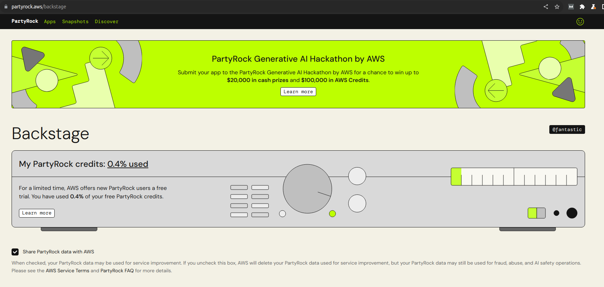The height and width of the screenshot is (287, 604).
Task: Click the left arrow circle in banner
Action: [x=496, y=90]
